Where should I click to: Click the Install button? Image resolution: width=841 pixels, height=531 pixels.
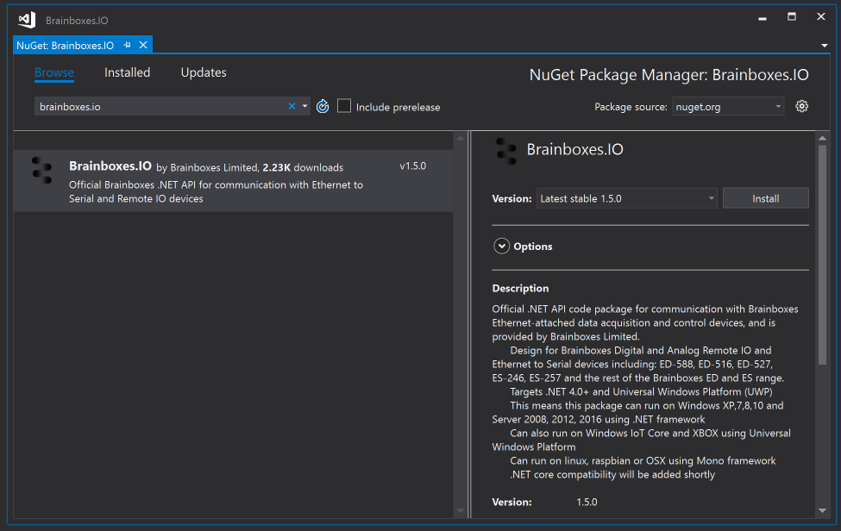[x=765, y=198]
